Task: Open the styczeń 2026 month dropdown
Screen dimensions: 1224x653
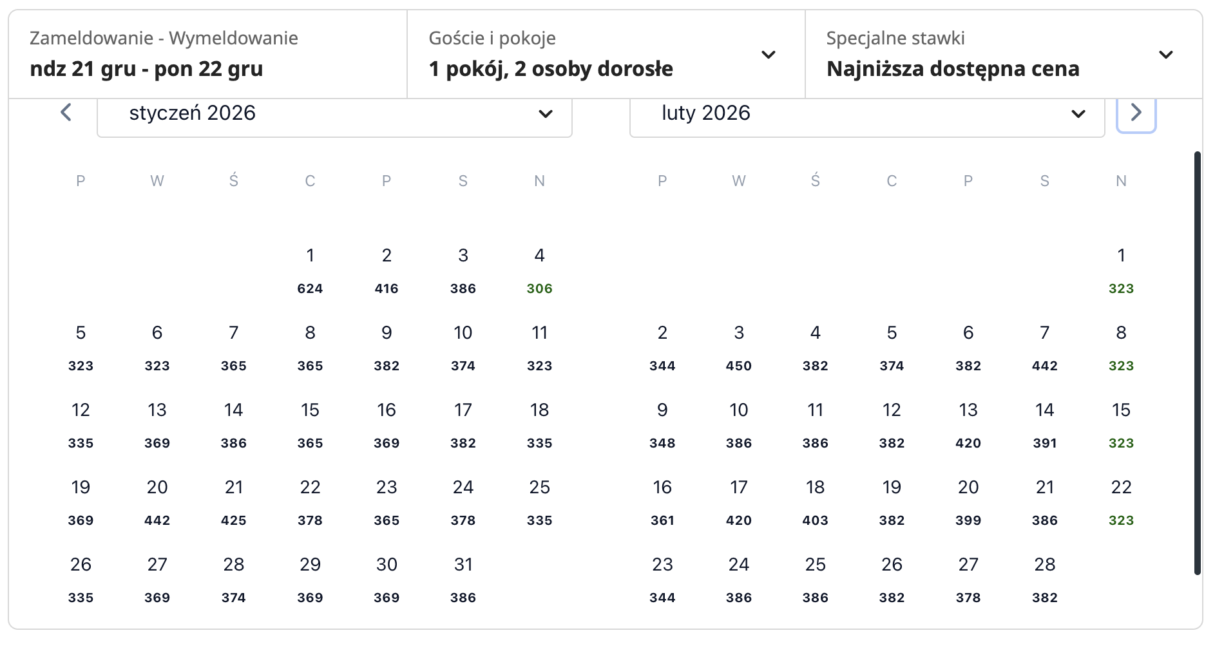Action: click(334, 114)
